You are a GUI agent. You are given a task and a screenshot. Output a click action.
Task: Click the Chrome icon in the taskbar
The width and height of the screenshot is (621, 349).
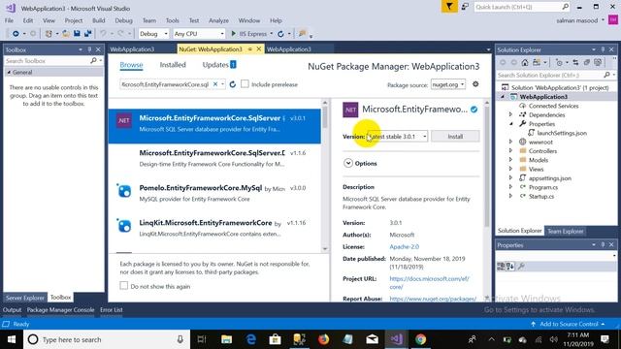click(420, 339)
